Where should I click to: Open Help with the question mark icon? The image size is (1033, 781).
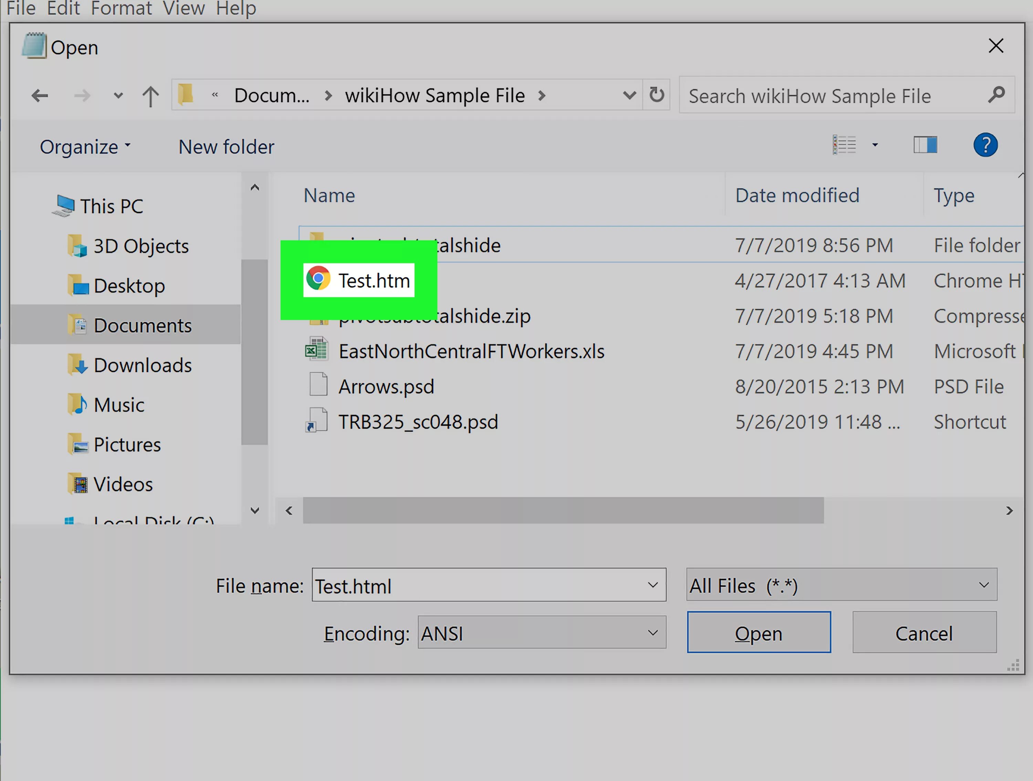985,145
